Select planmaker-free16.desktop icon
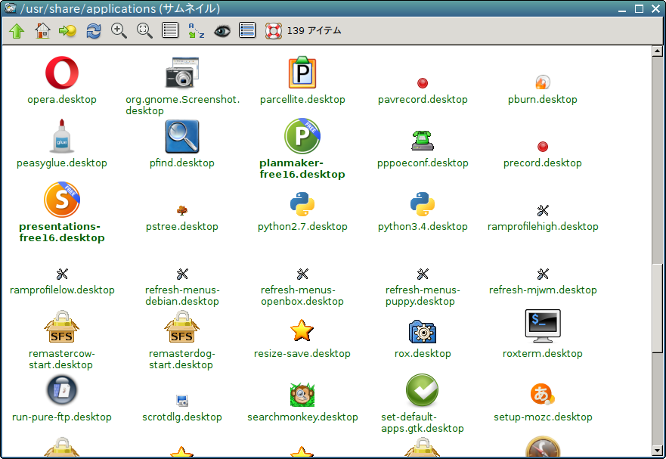 pyautogui.click(x=302, y=136)
